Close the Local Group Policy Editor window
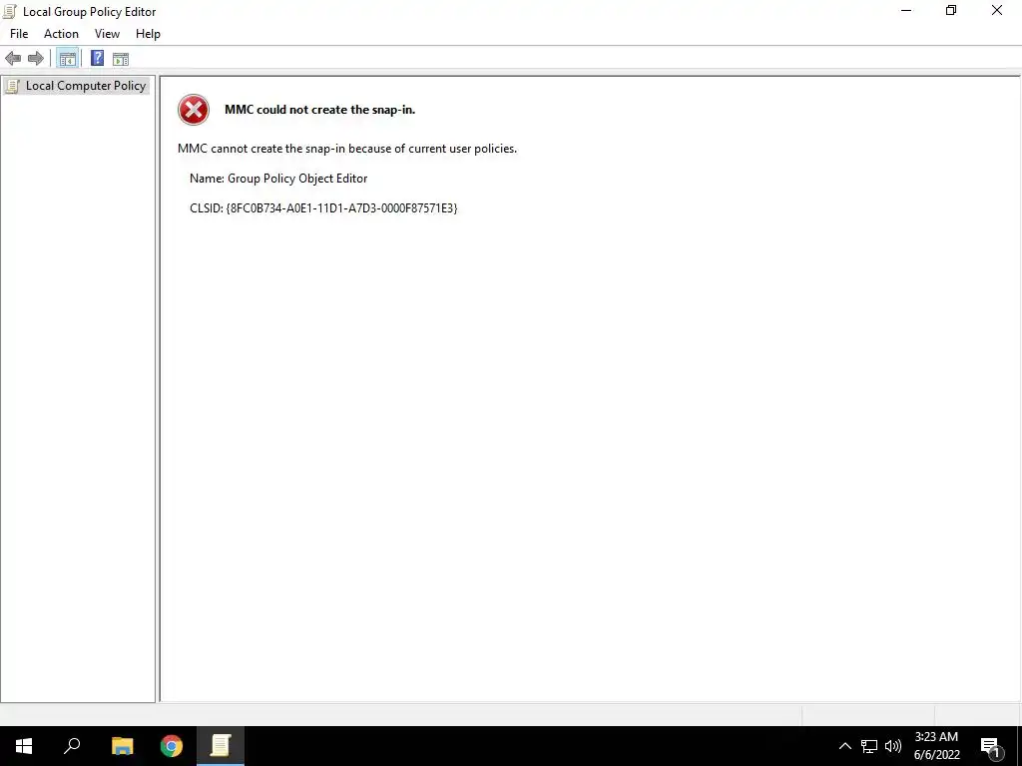 997,10
